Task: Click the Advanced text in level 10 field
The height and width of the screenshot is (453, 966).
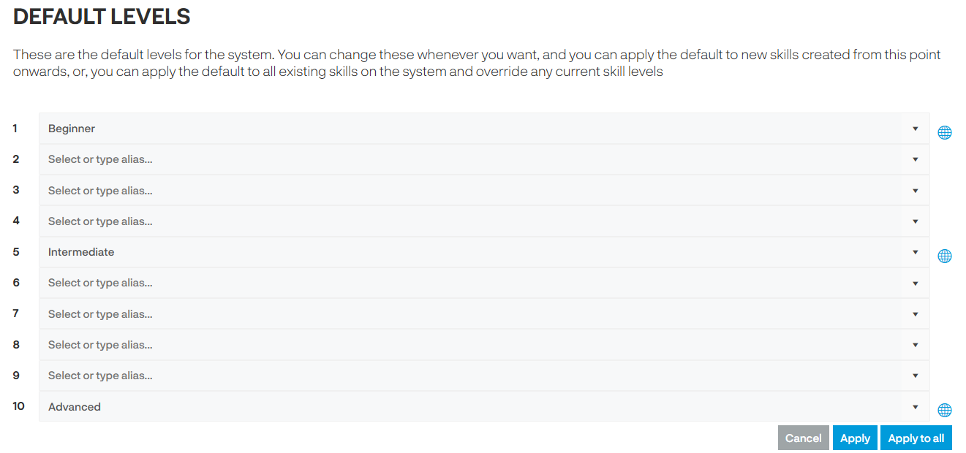Action: [x=75, y=407]
